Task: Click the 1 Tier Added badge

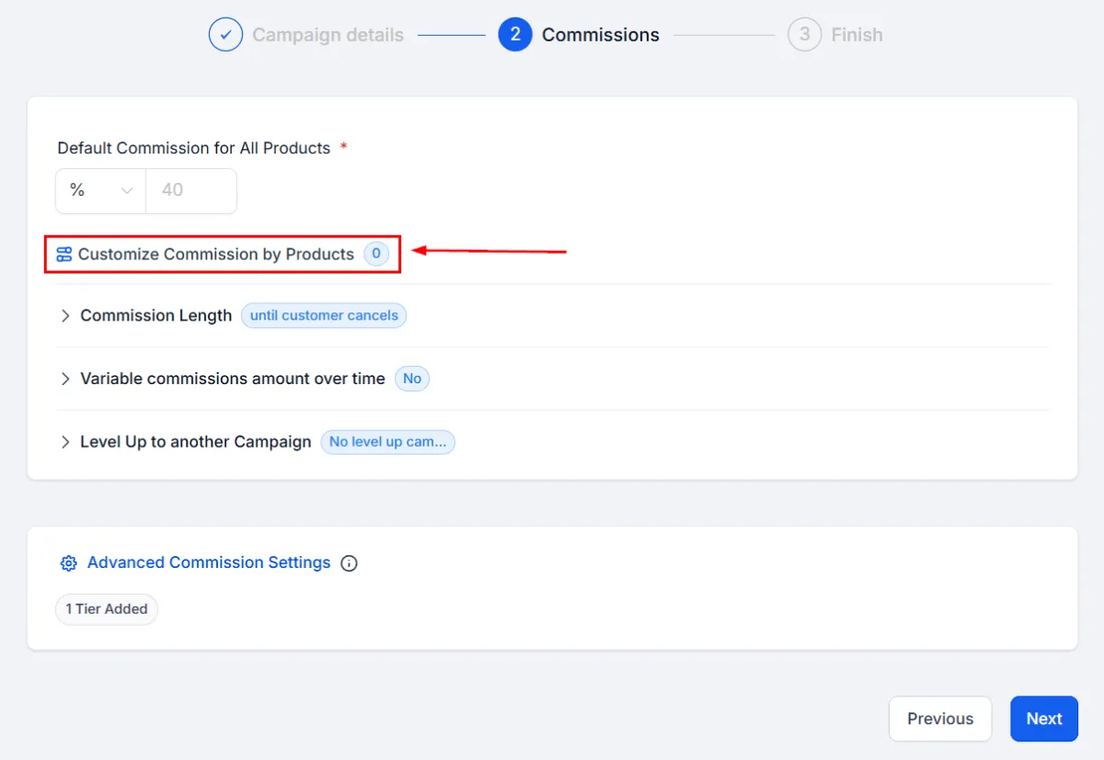Action: 107,609
